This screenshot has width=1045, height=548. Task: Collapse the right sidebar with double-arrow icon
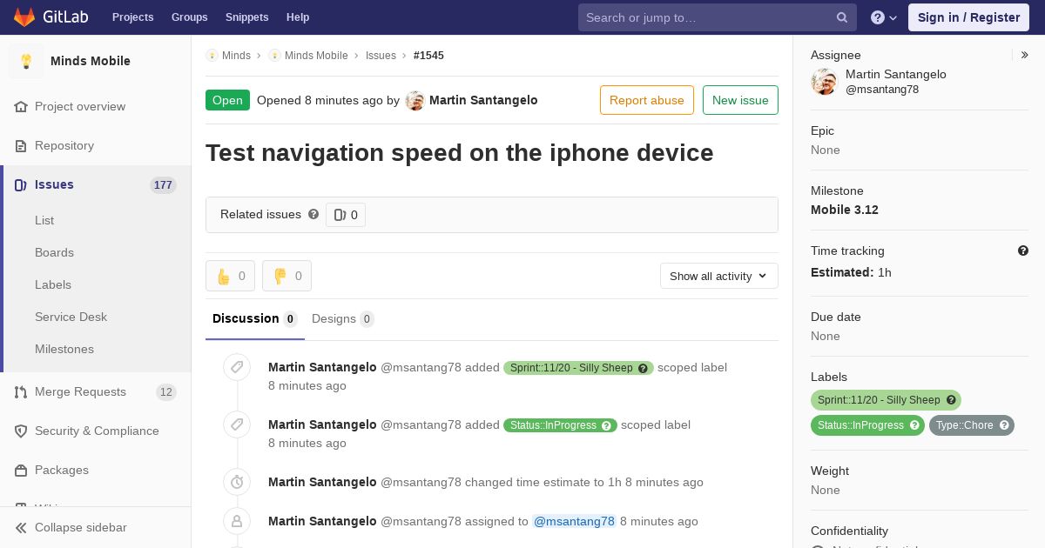[1025, 55]
